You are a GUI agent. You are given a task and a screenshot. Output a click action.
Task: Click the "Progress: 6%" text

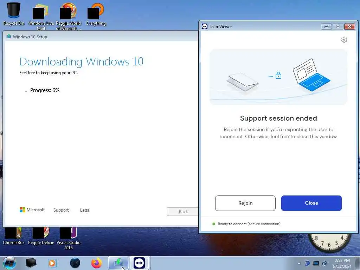pos(45,90)
